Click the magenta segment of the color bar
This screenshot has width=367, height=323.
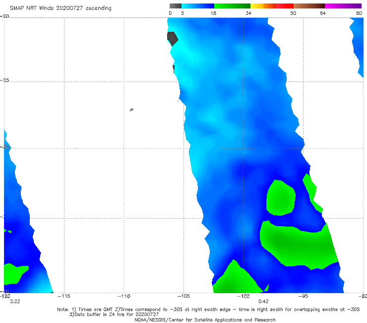tap(343, 6)
